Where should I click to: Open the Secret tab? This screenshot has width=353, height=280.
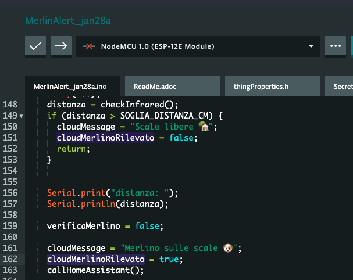coord(339,87)
